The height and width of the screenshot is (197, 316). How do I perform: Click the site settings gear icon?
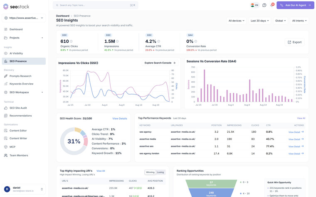point(6,18)
